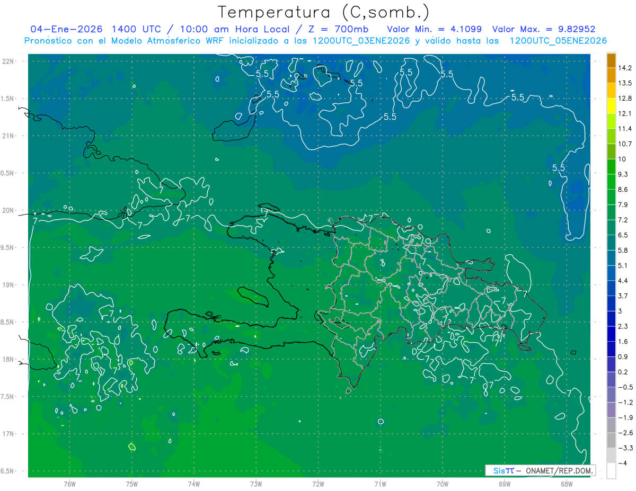Viewport: 636px width, 491px height.
Task: Click the "7.2" colorbar value
Action: 623,220
